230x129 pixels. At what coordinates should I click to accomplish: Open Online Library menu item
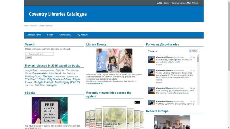coord(65,35)
